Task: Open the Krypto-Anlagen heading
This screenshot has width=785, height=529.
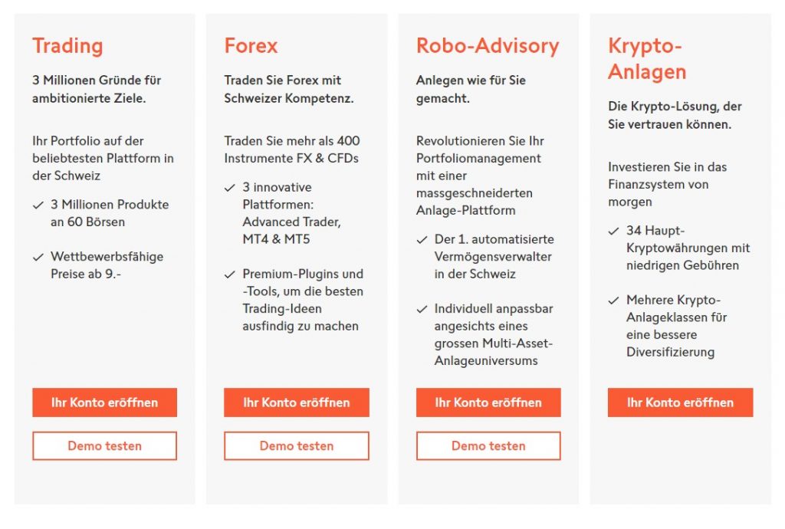Action: coord(647,58)
